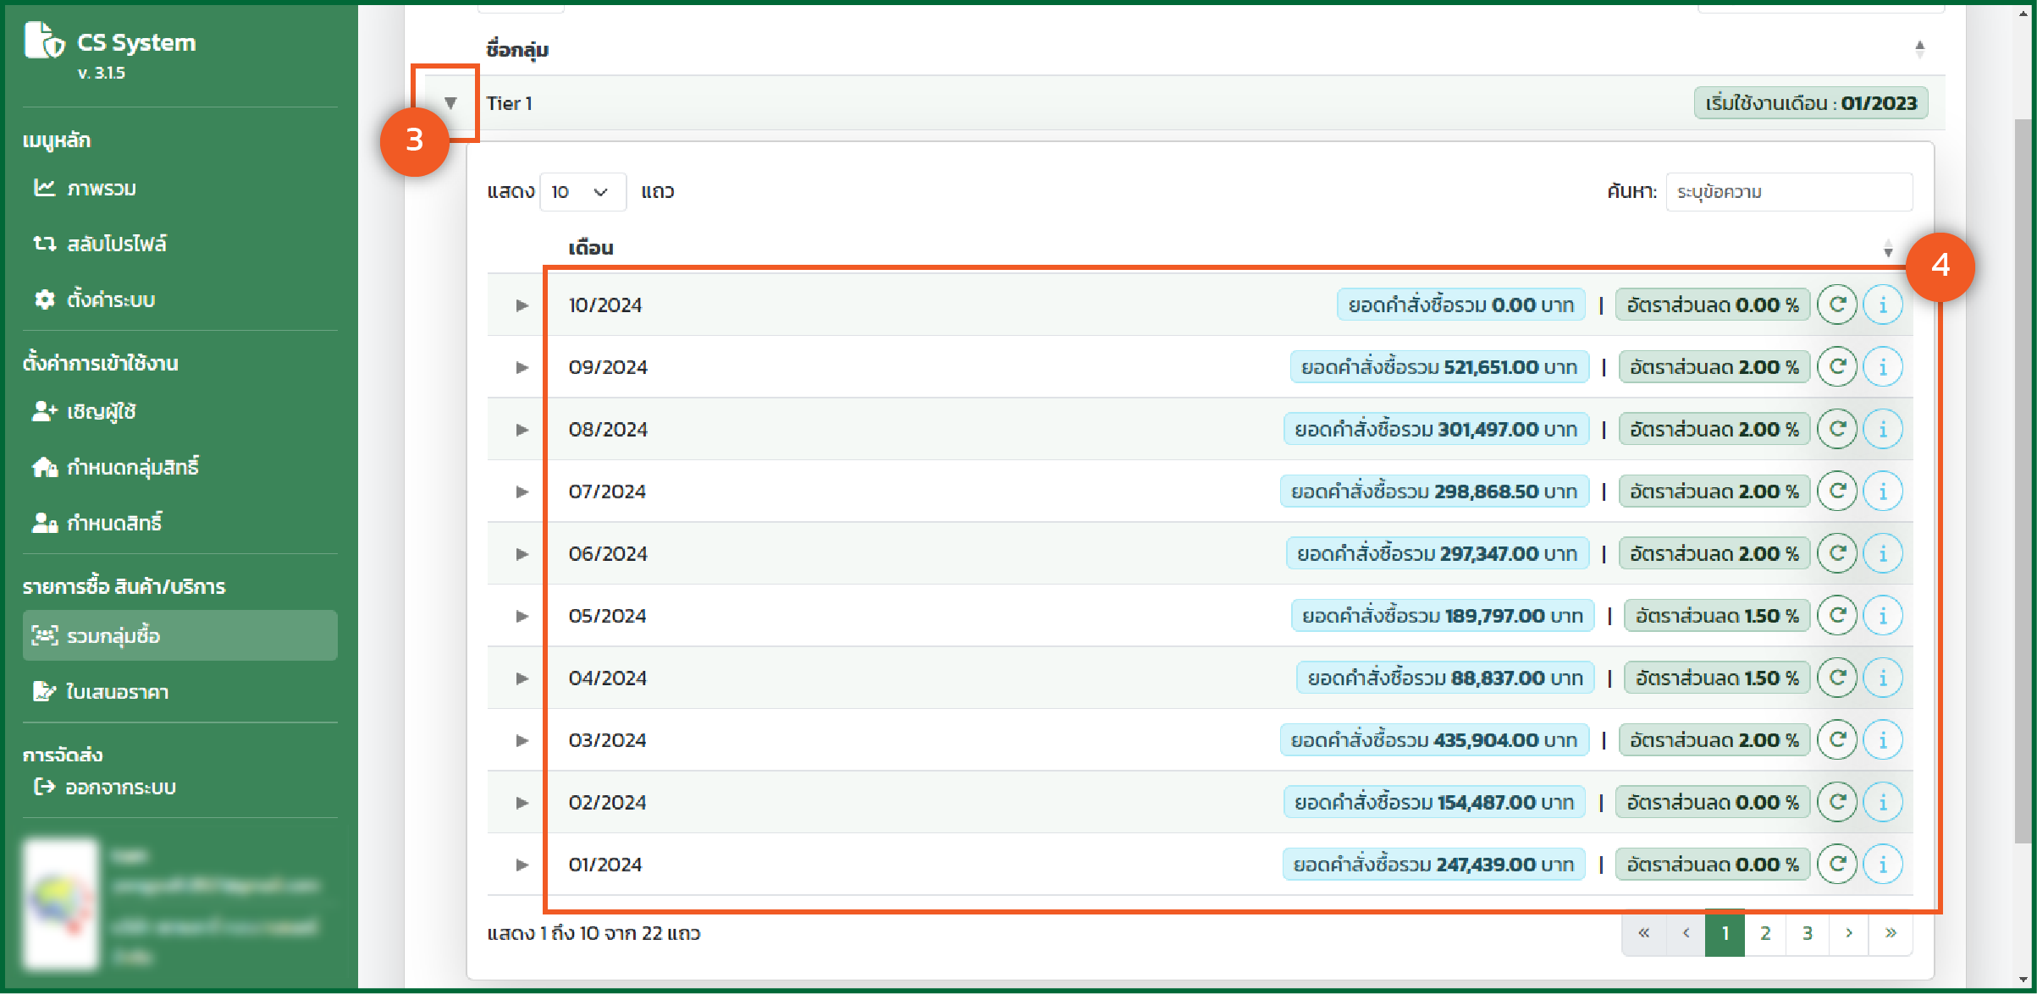The height and width of the screenshot is (994, 2037).
Task: Click info icon for 07/2024 row
Action: pyautogui.click(x=1883, y=492)
